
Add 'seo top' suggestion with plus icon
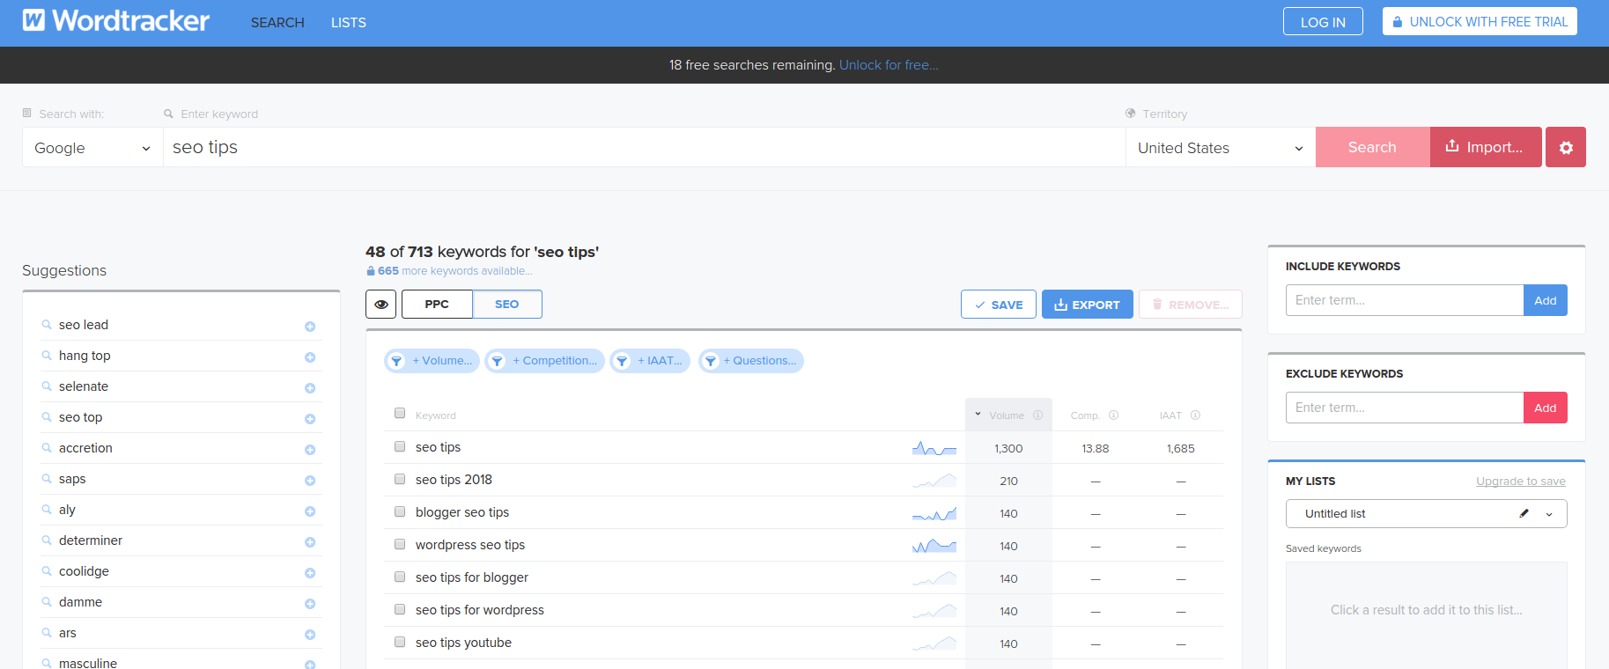310,419
